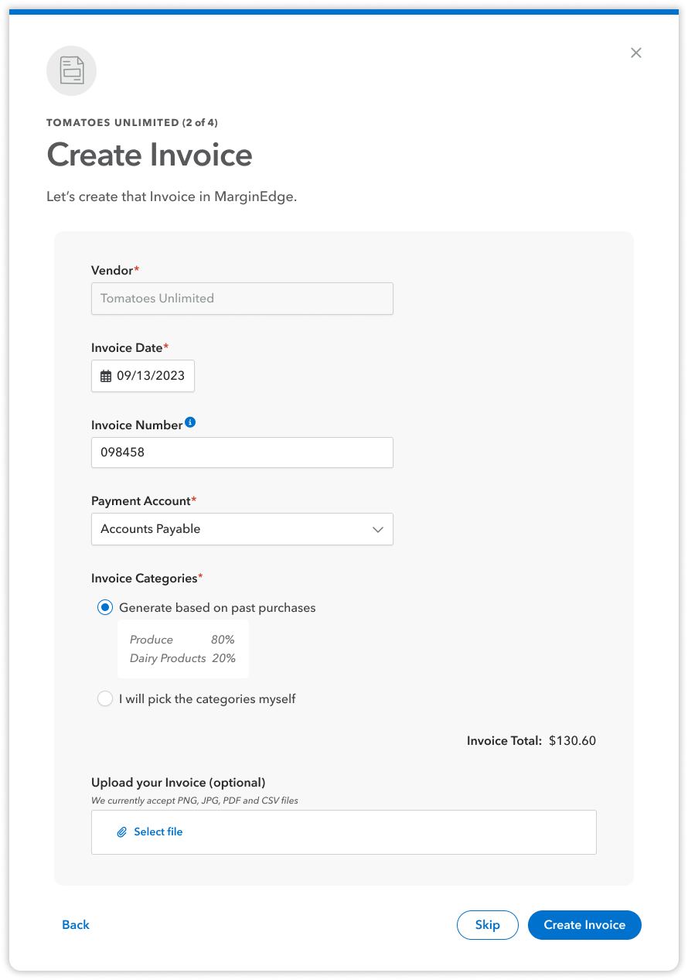The width and height of the screenshot is (688, 980).
Task: Click the Skip button
Action: click(x=488, y=925)
